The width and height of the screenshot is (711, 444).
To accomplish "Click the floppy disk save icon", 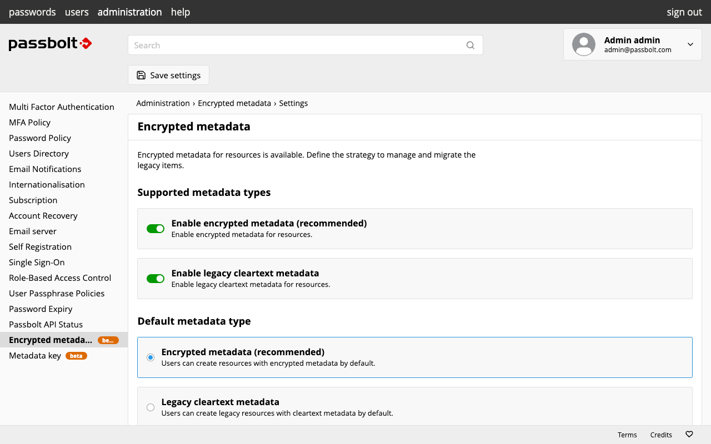I will click(x=141, y=75).
